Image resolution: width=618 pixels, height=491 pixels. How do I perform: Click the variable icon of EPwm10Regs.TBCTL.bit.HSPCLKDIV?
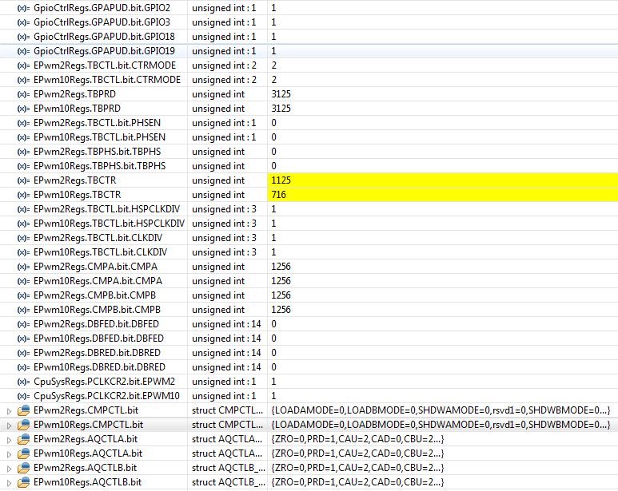(x=24, y=224)
